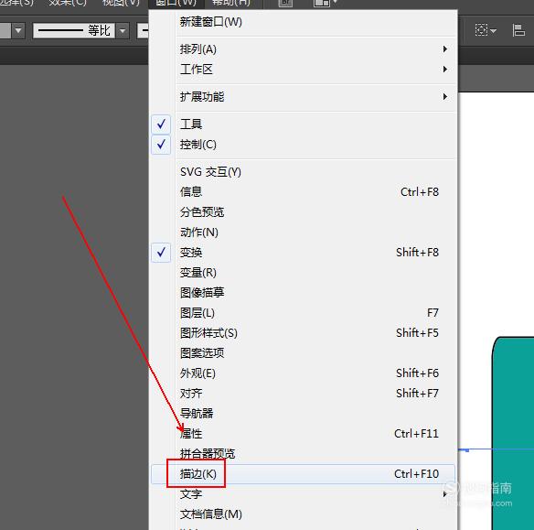The image size is (534, 530).
Task: Click the 窗口(W) menu bar item
Action: point(176,3)
